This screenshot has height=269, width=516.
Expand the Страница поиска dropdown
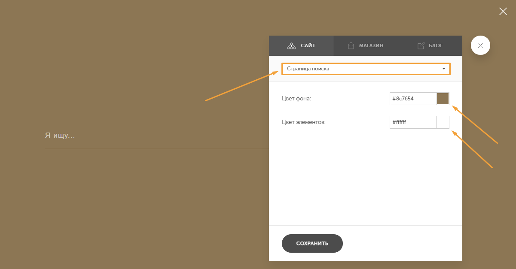366,69
